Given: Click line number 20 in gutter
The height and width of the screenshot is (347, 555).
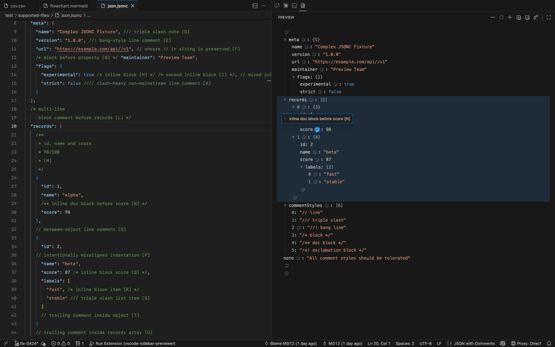Looking at the screenshot, I should 14,126.
